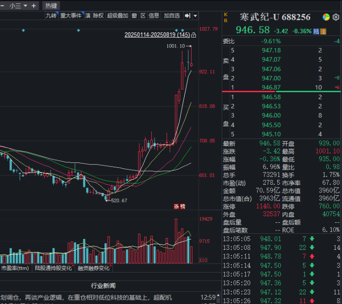The height and width of the screenshot is (304, 342).
Task: Toggle the 除权 ex-rights button
Action: click(98, 16)
